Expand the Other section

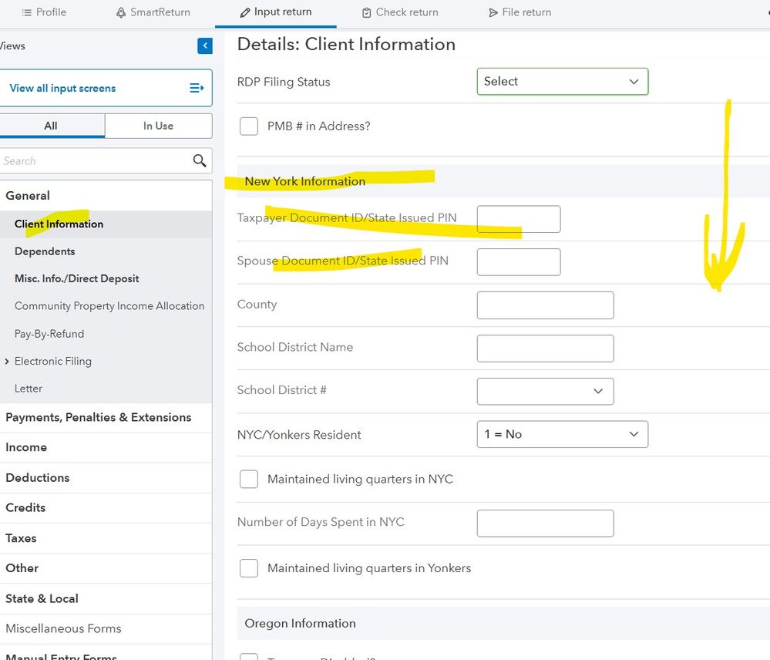106,568
